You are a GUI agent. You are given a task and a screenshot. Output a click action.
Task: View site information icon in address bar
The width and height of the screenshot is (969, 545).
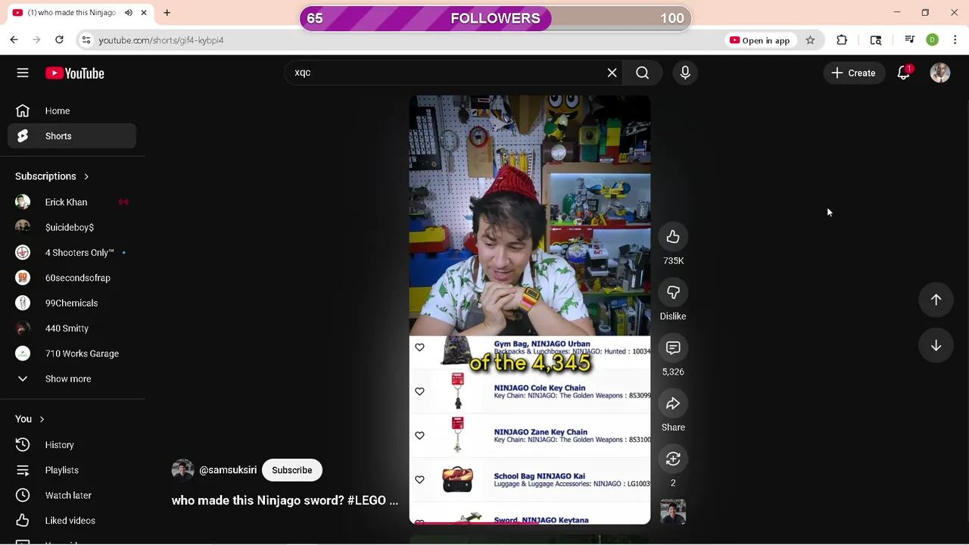(86, 40)
